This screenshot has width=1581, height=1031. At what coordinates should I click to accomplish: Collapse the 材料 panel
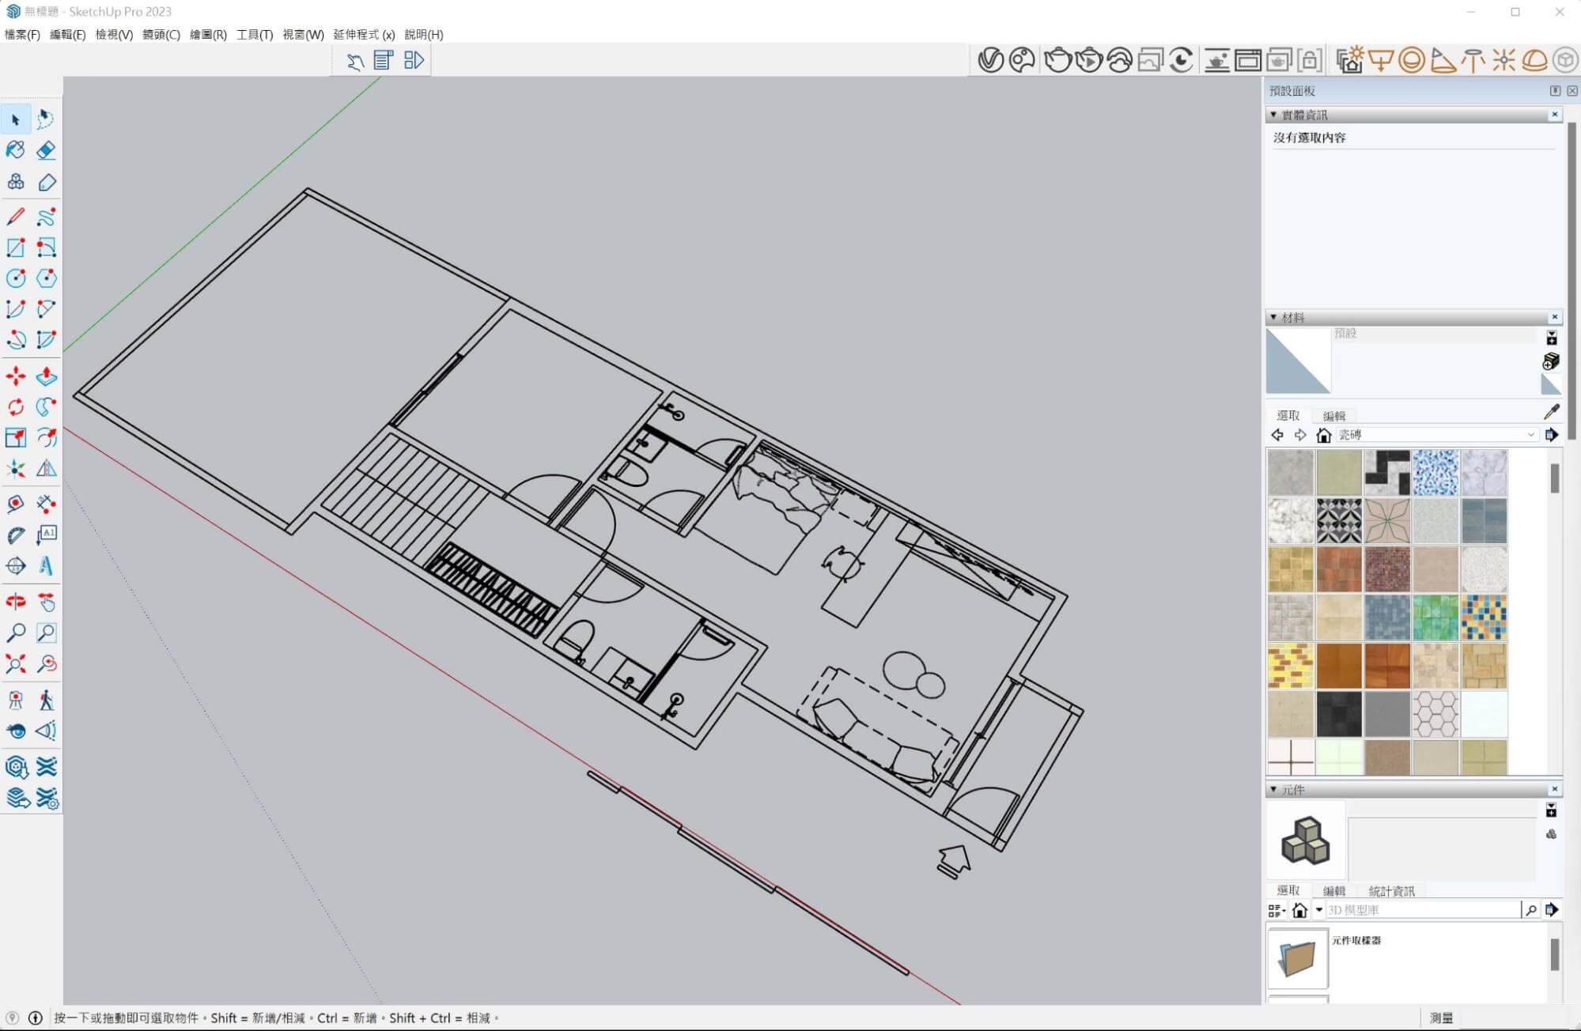coord(1273,317)
